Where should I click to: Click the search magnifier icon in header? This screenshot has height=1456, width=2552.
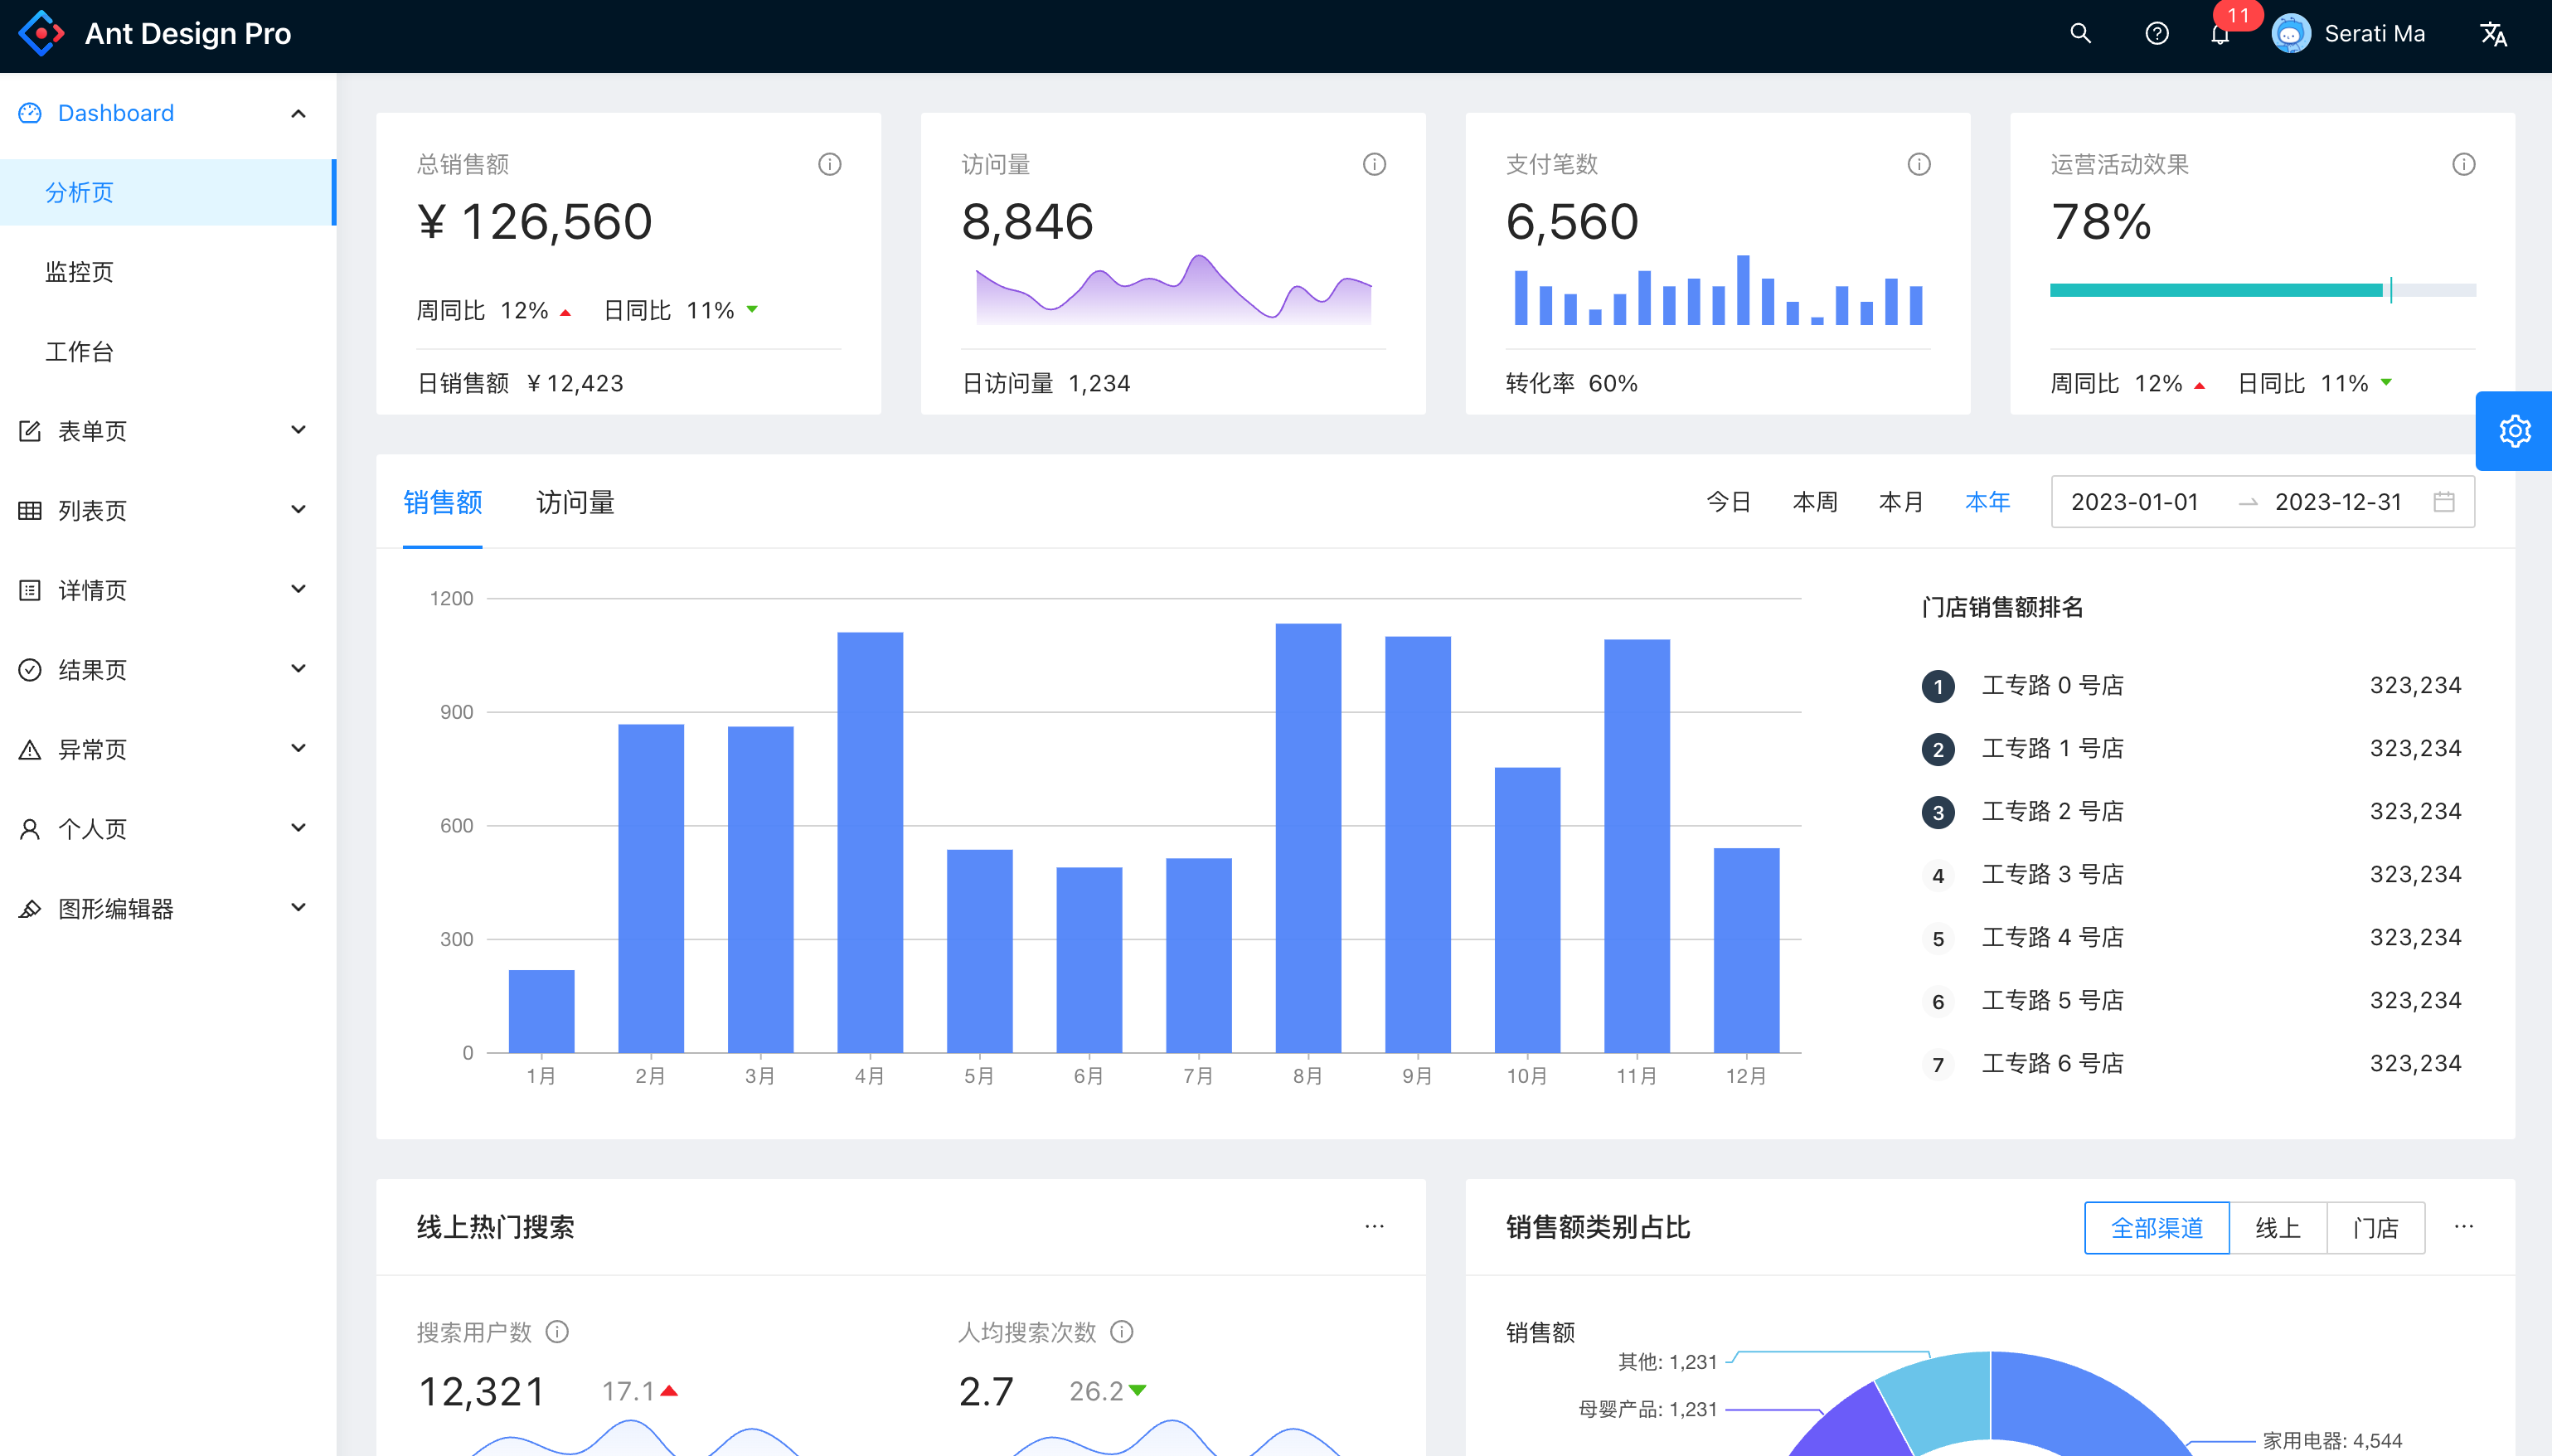tap(2080, 33)
